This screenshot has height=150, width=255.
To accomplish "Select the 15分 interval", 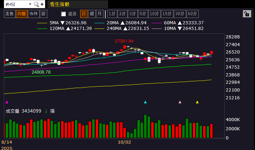I will click(167, 14).
